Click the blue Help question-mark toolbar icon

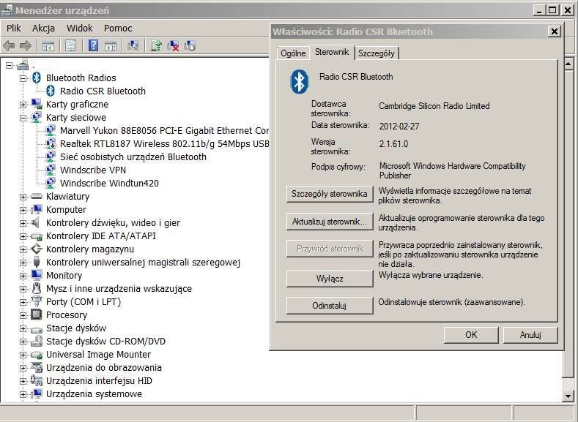pos(94,45)
